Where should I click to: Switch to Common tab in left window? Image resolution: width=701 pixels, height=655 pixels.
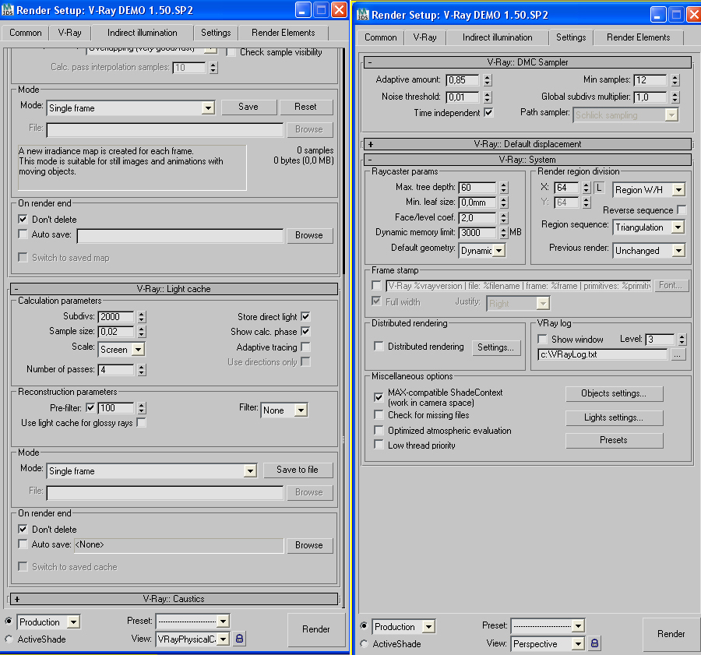click(x=26, y=33)
